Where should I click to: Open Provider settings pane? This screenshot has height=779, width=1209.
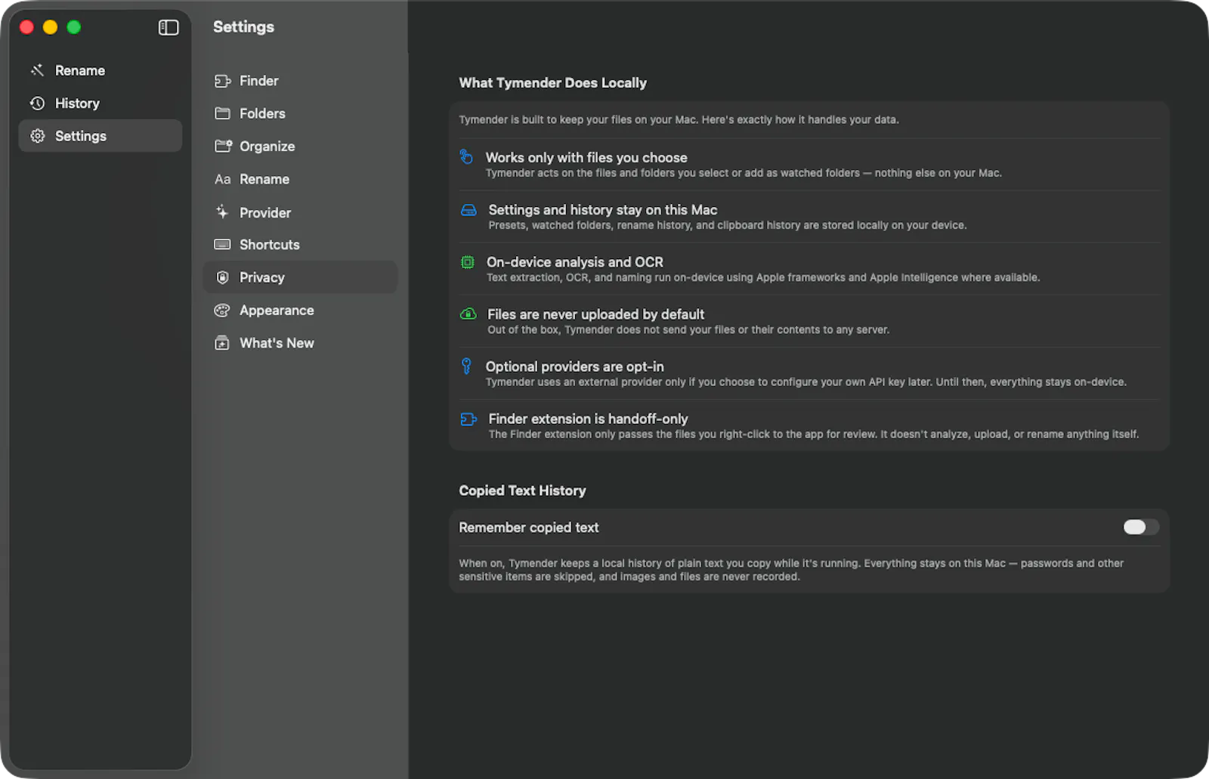pos(300,212)
